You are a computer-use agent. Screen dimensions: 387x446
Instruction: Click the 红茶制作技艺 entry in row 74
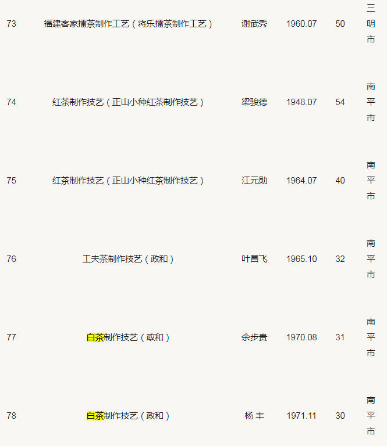[x=127, y=102]
